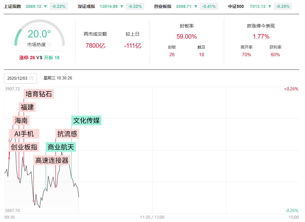This screenshot has width=305, height=222.
Task: Click the down arrow beside 创业板指 3058.71
Action: pyautogui.click(x=195, y=6)
